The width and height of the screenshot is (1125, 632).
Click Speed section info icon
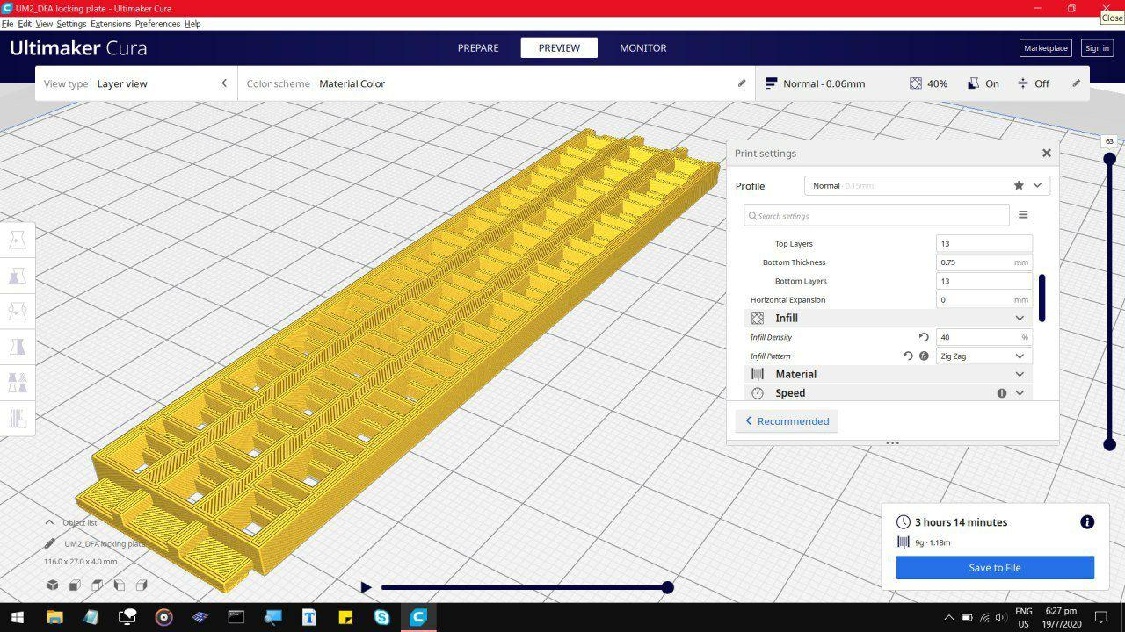[x=1001, y=393]
